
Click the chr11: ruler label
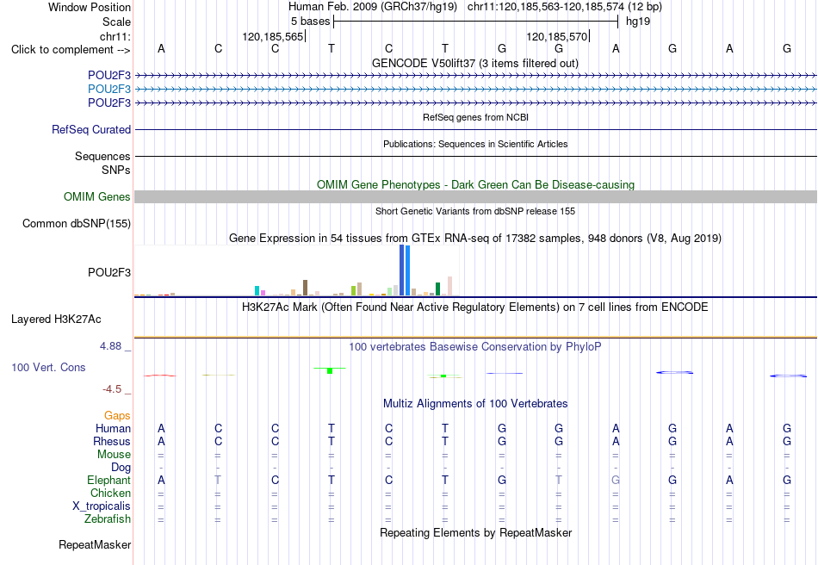click(x=115, y=36)
